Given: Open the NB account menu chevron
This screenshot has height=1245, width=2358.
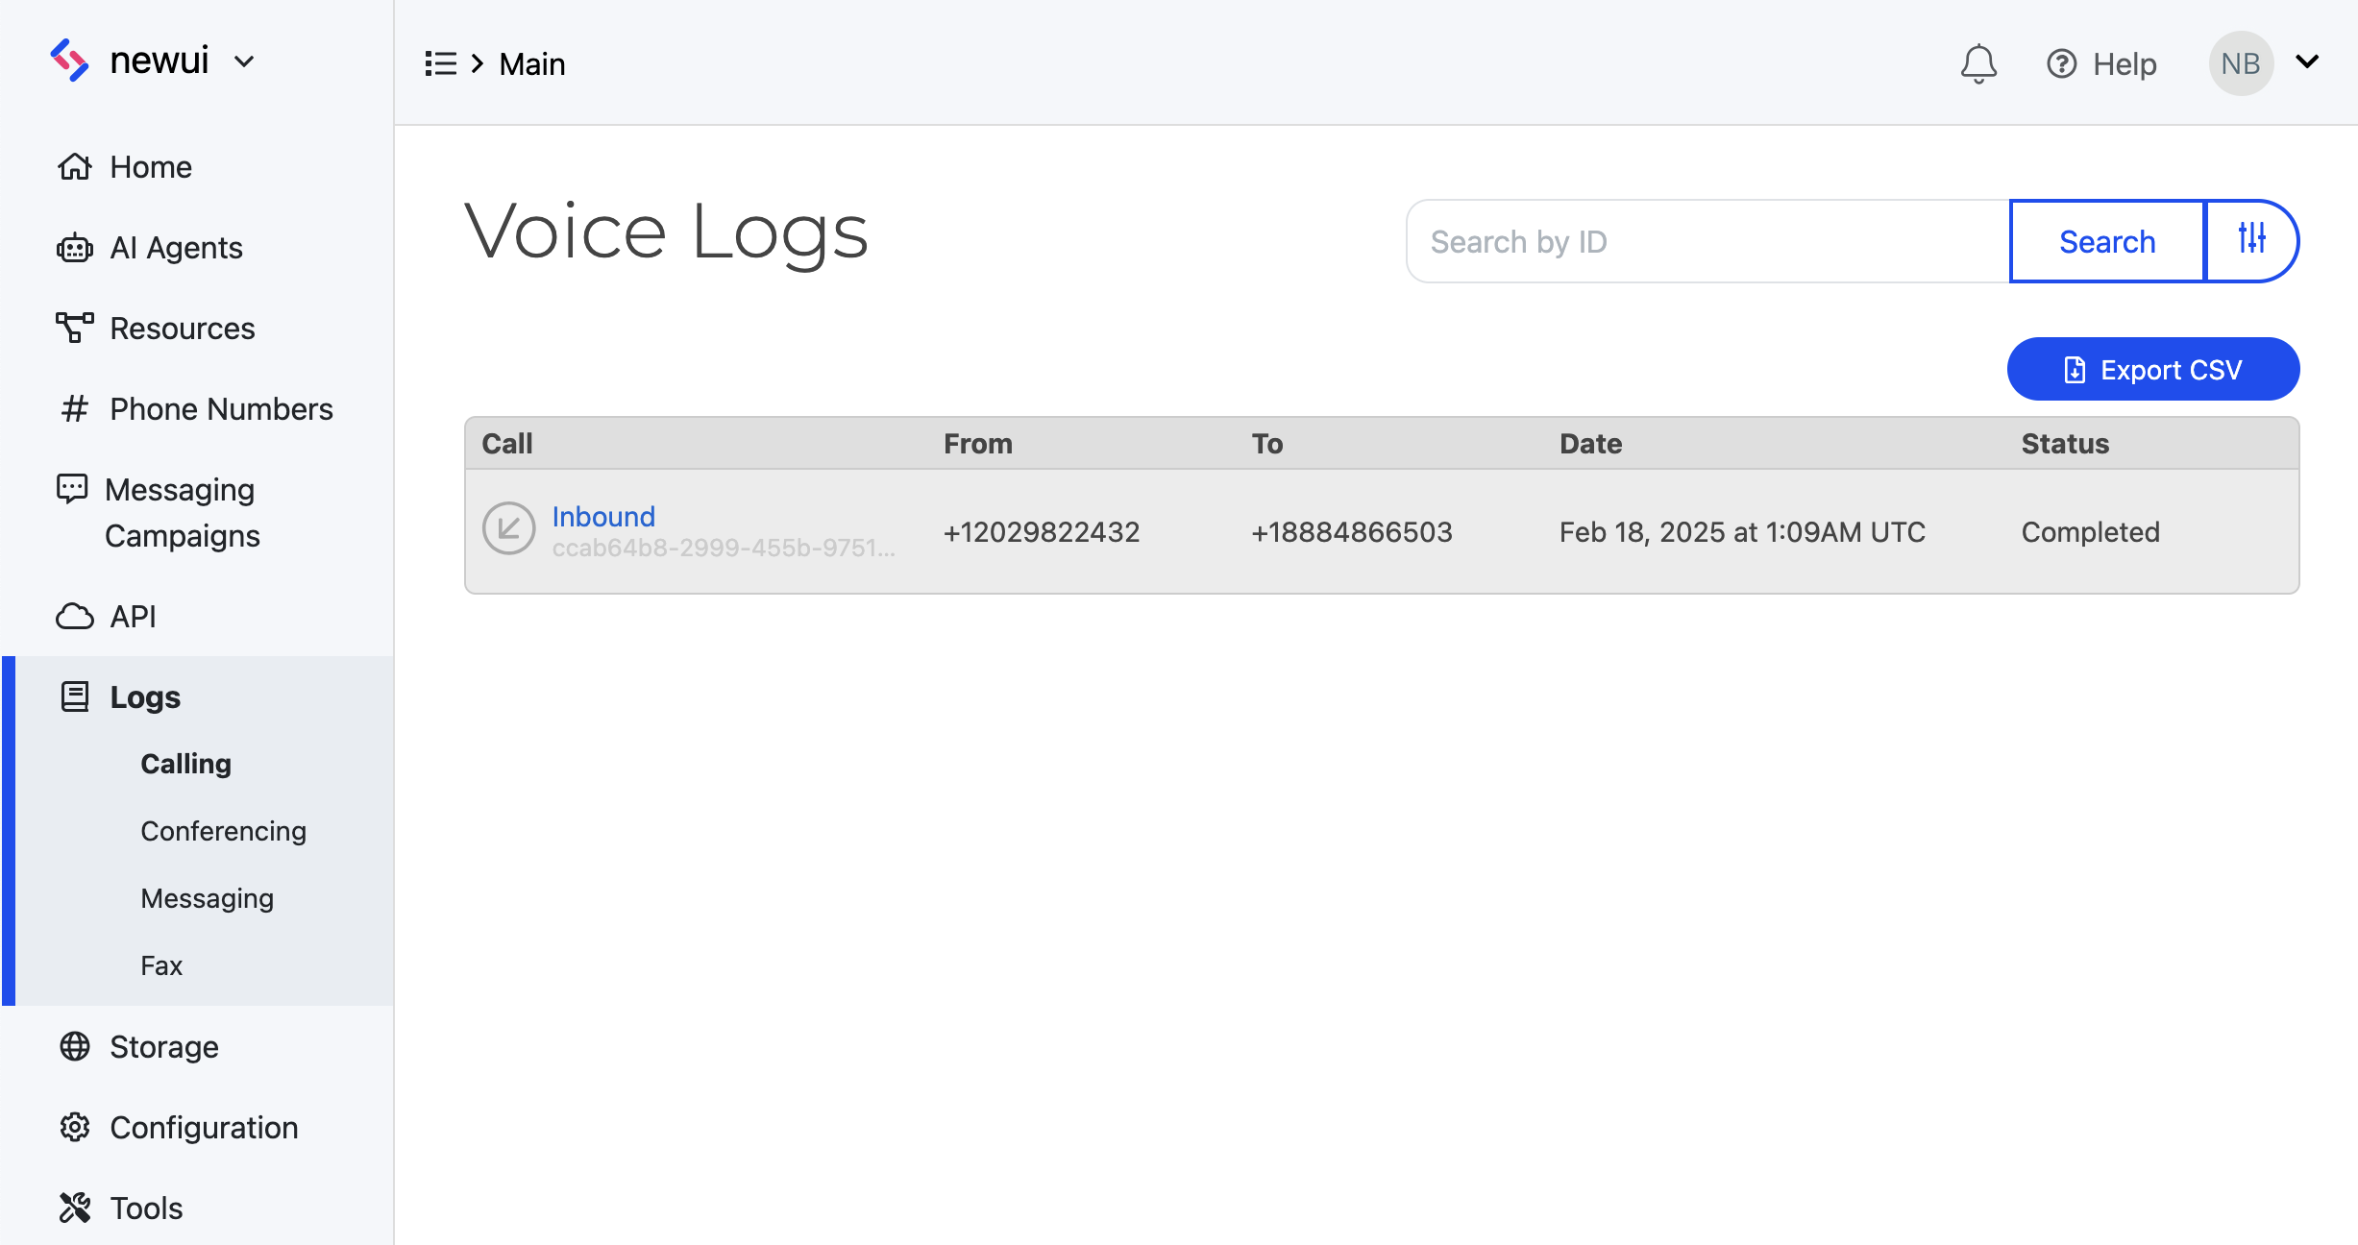Looking at the screenshot, I should 2307,63.
